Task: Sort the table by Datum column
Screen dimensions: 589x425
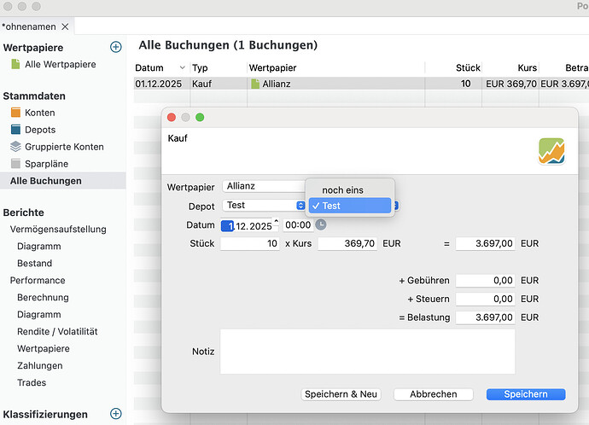Action: [160, 67]
